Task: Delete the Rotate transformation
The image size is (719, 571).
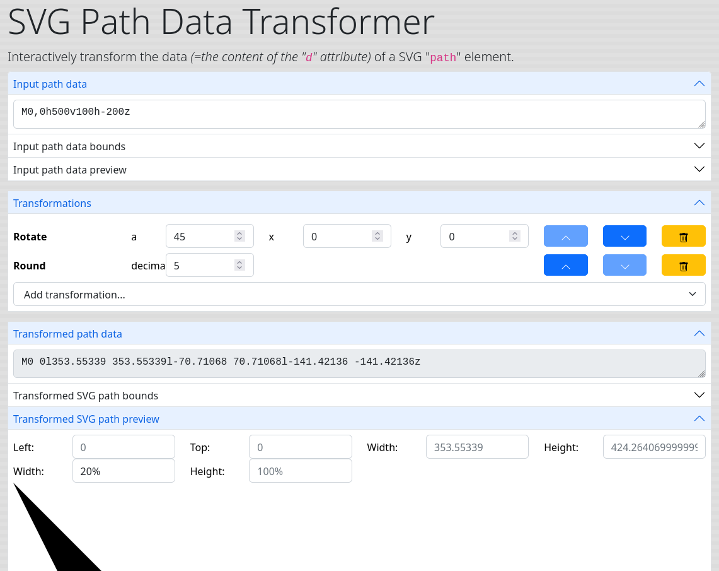Action: tap(683, 236)
